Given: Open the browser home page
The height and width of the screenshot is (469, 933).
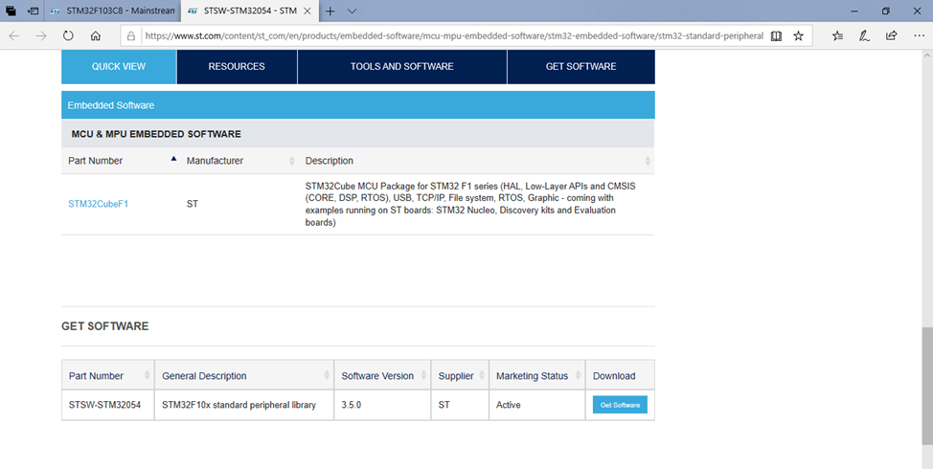Looking at the screenshot, I should click(95, 35).
